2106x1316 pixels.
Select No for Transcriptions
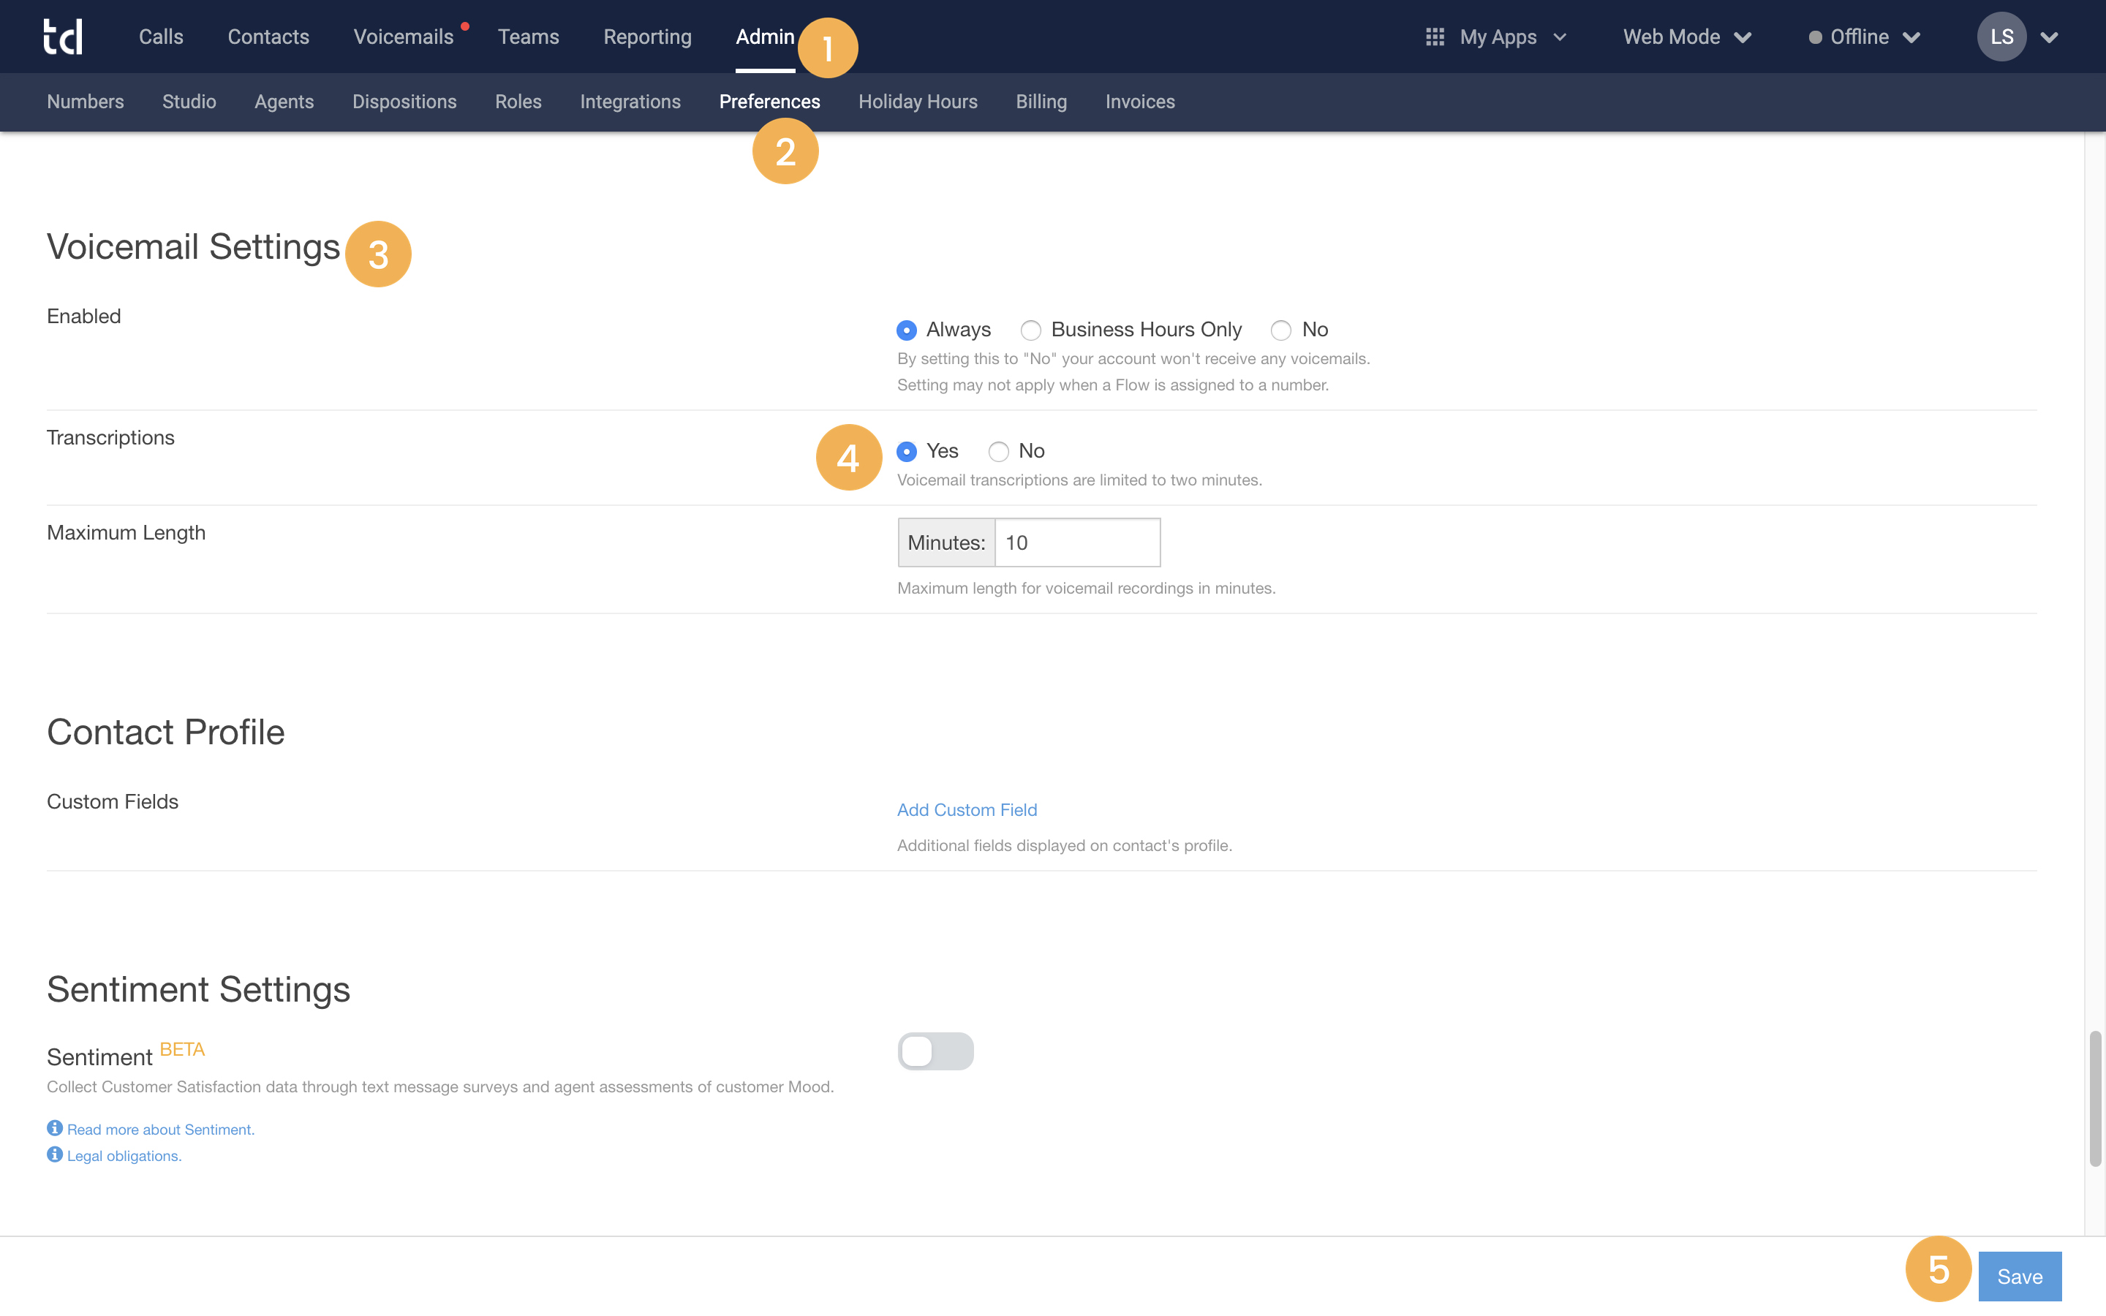(x=998, y=451)
